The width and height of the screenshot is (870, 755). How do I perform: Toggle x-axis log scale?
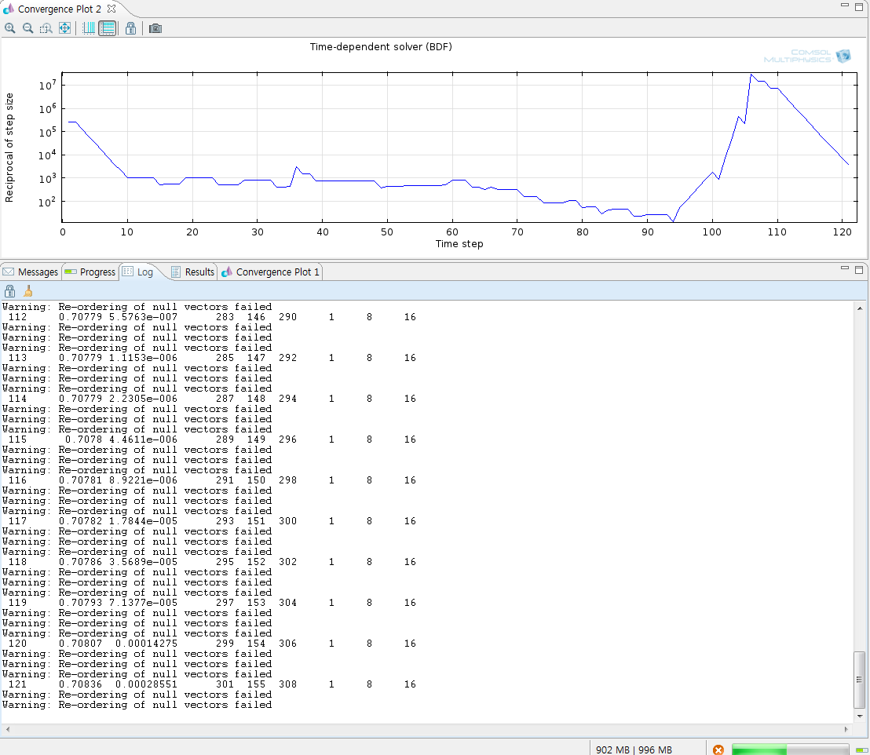click(89, 28)
